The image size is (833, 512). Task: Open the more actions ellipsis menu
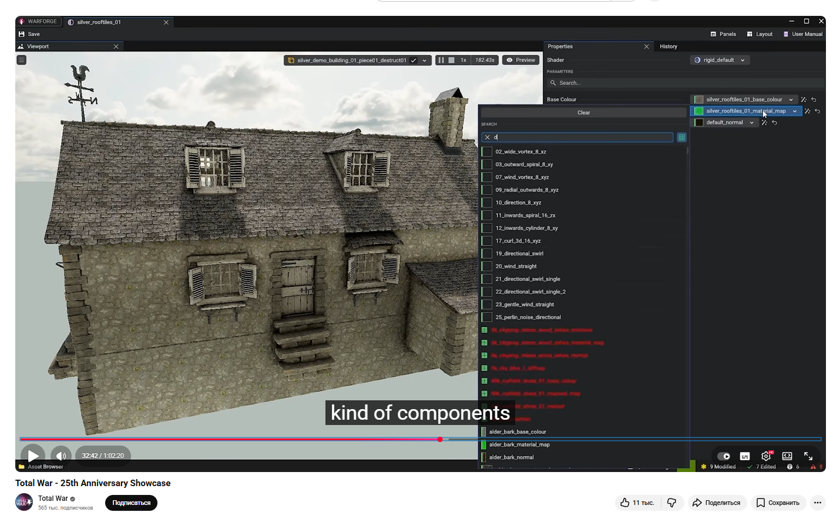click(818, 503)
